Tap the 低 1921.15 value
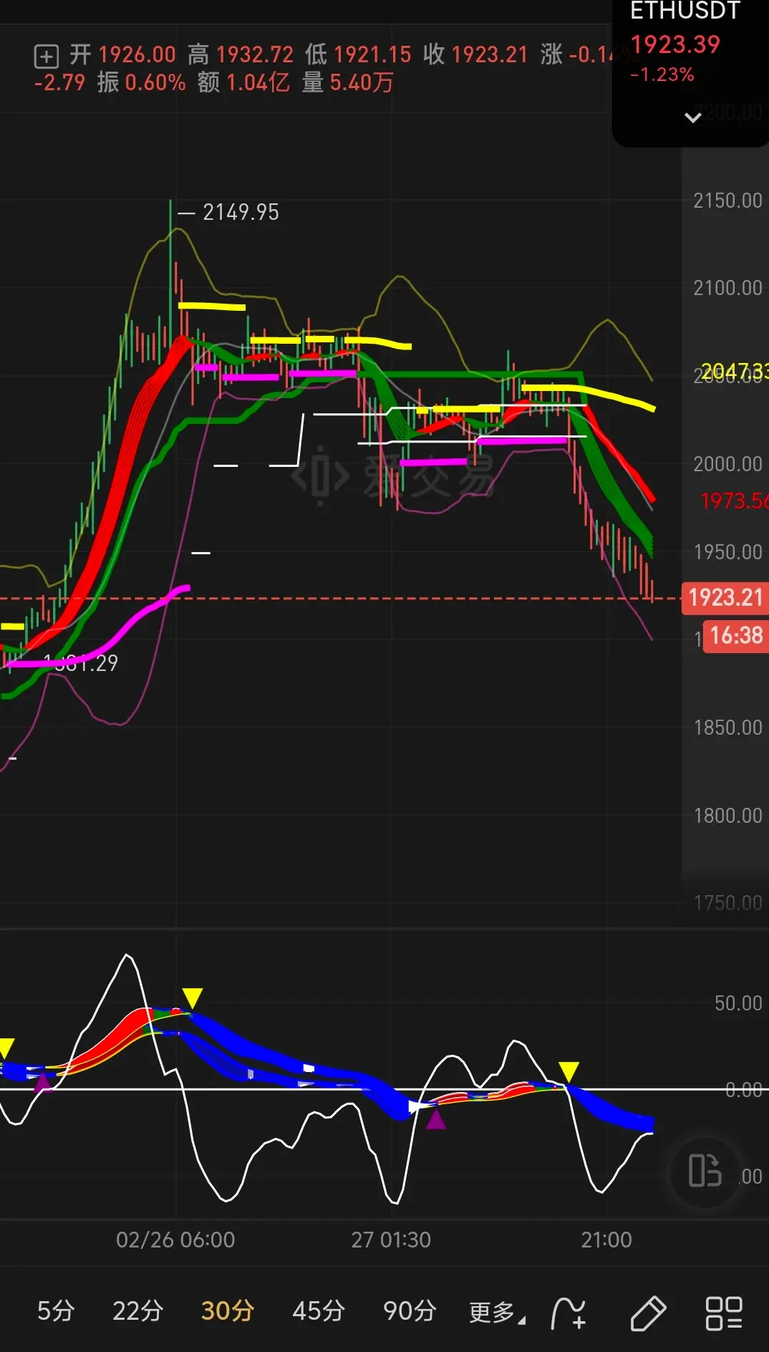The width and height of the screenshot is (769, 1352). coord(358,54)
